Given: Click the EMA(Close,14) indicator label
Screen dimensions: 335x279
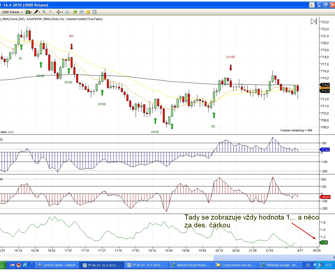Looking at the screenshot, I should pos(54,19).
